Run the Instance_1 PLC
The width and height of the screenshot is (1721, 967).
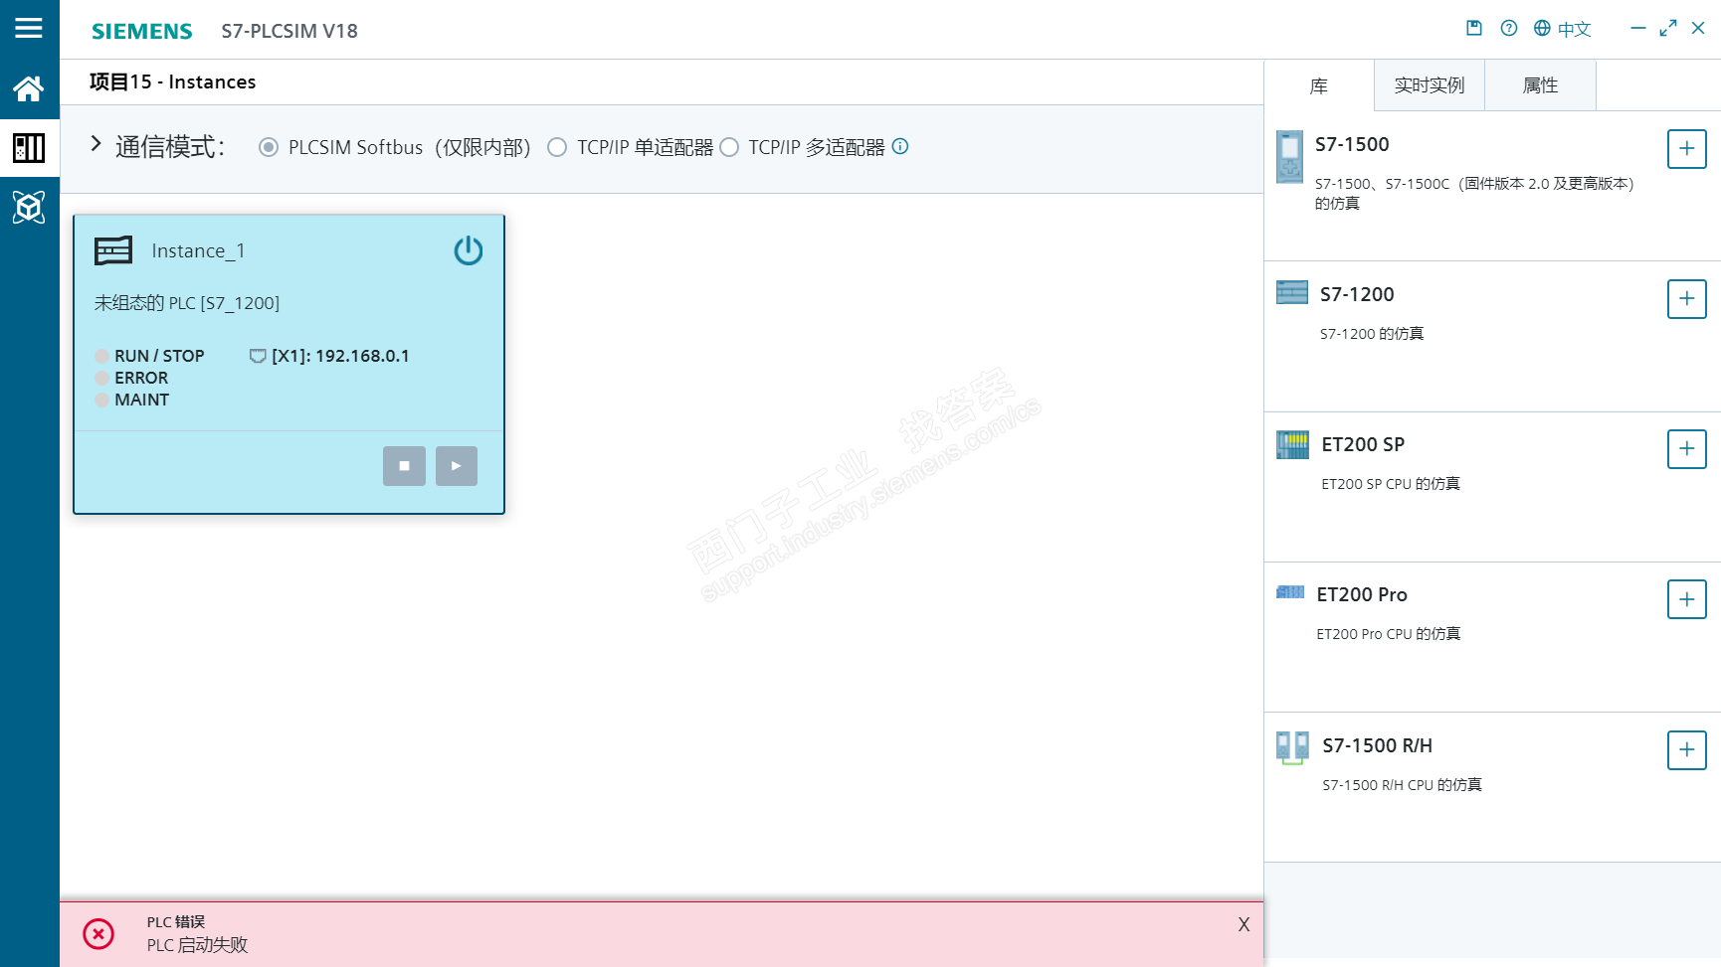[457, 466]
